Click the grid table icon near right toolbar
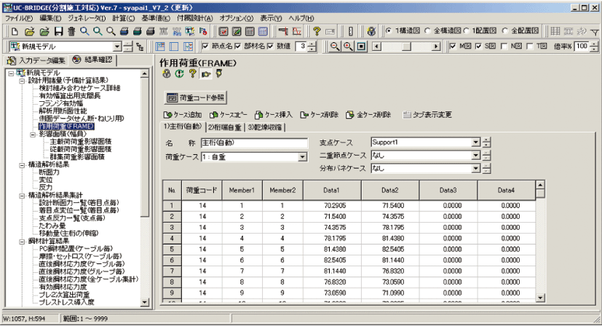Image resolution: width=602 pixels, height=326 pixels. (555, 31)
